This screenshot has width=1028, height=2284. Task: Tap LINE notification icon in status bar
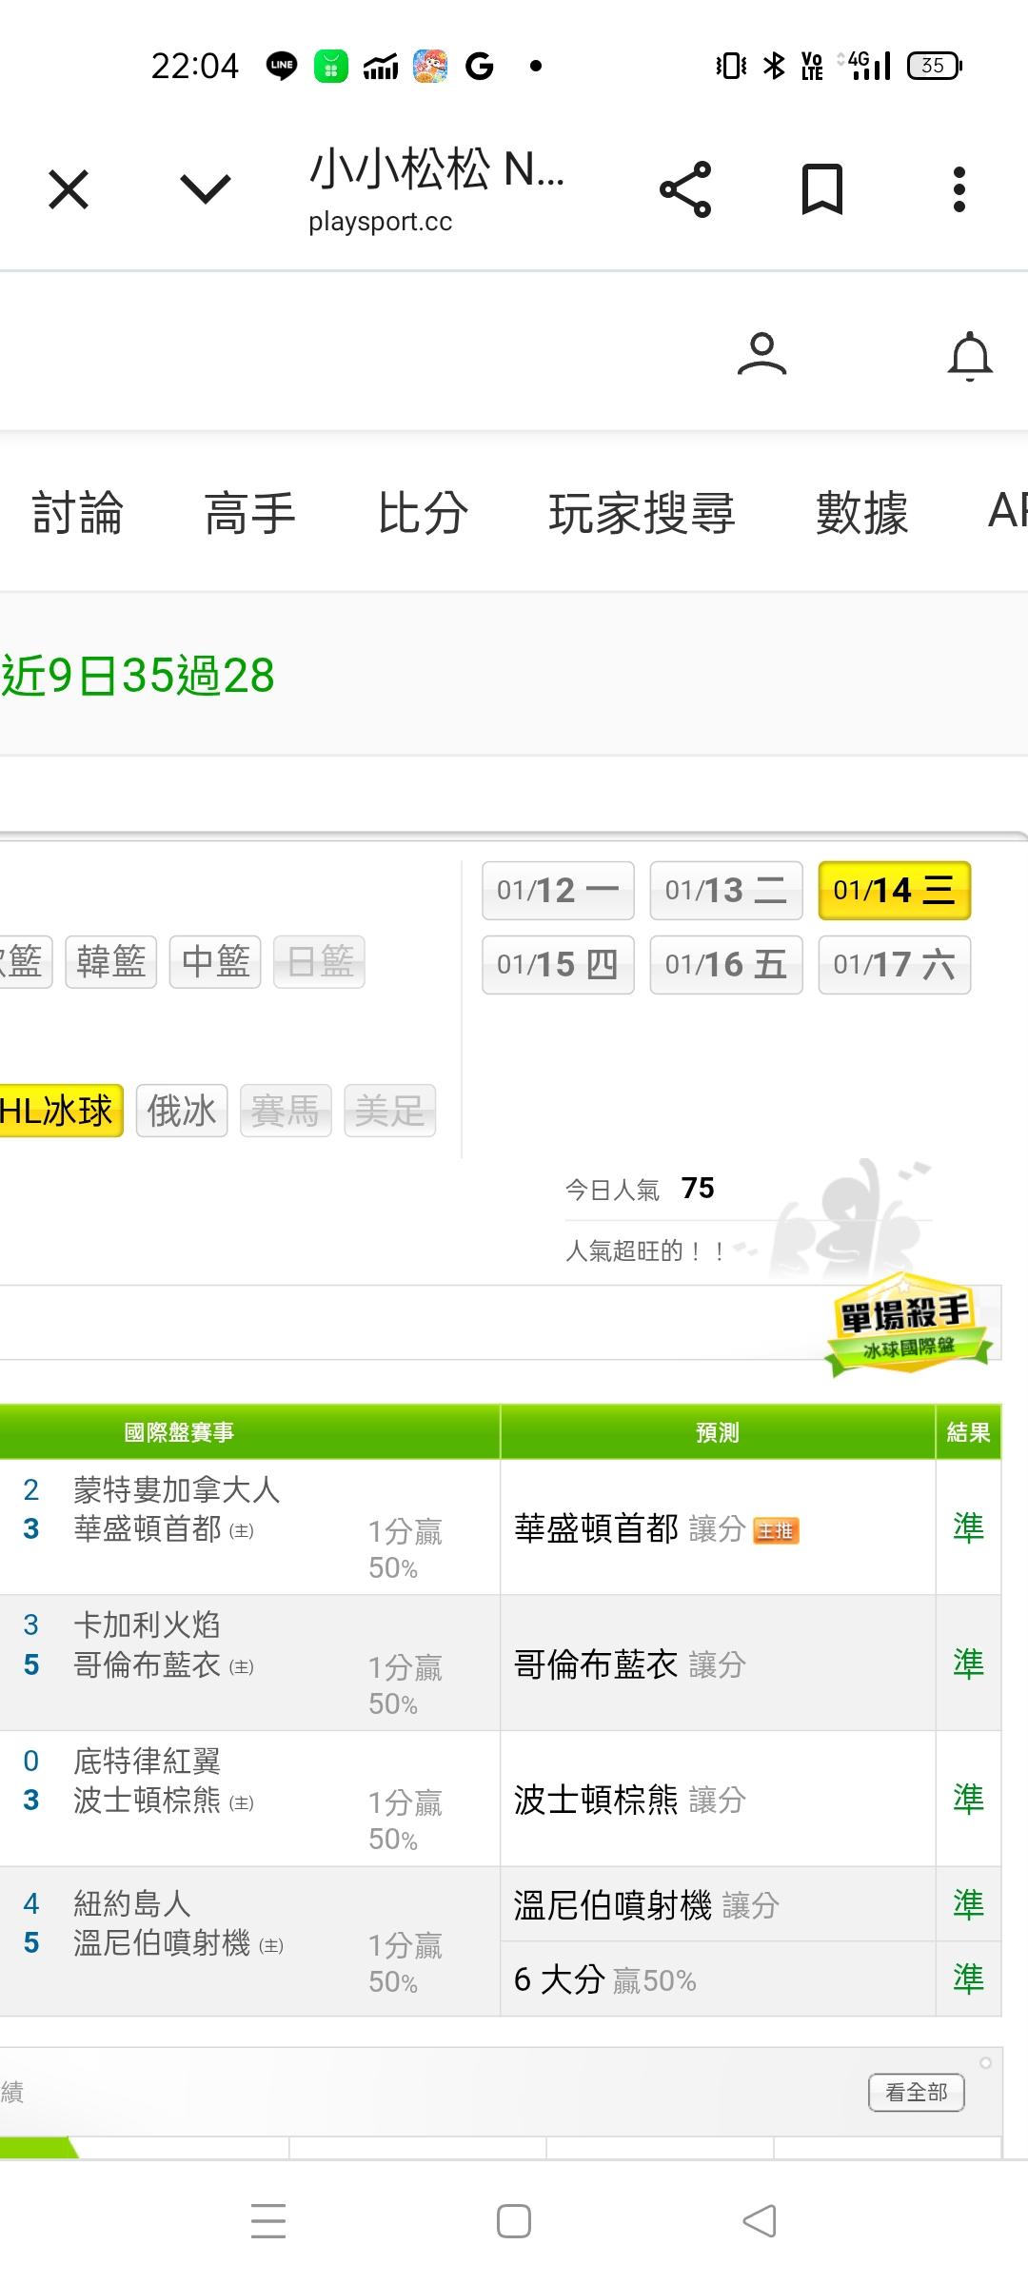coord(282,66)
